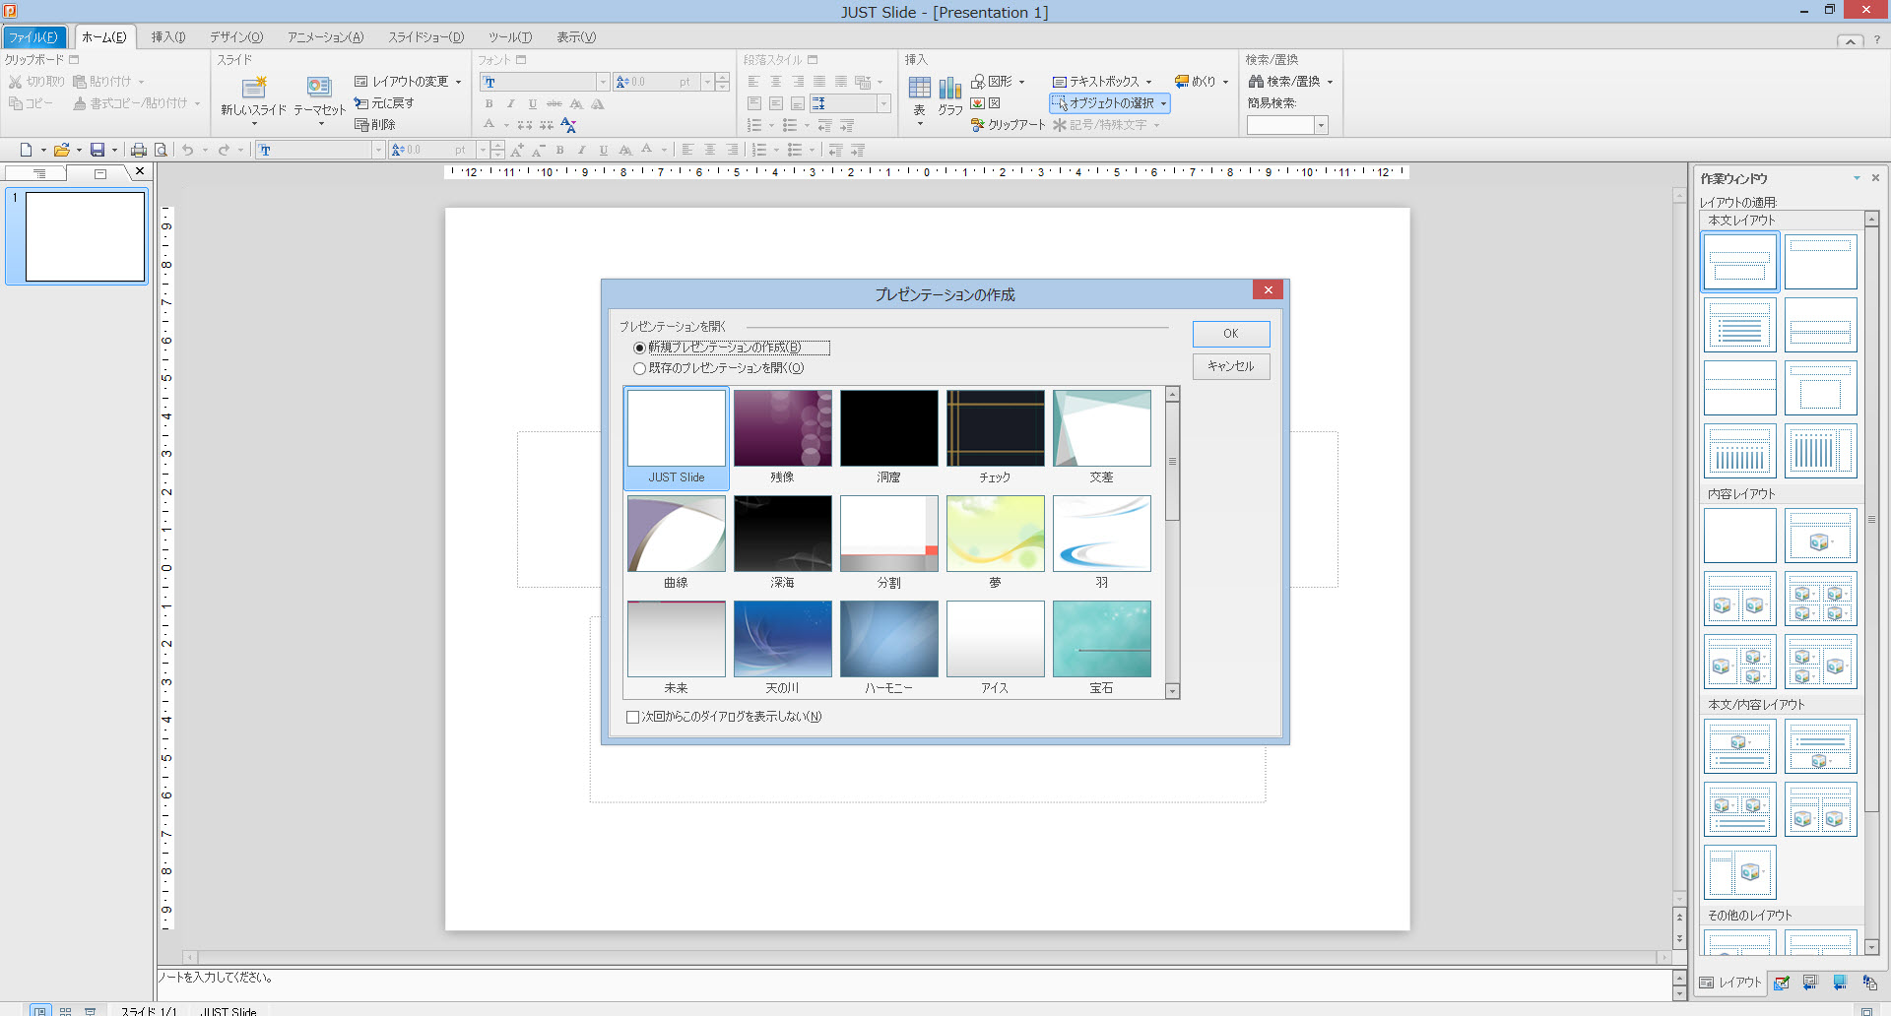Open the 挿入 menu tab
The width and height of the screenshot is (1891, 1016).
point(167,37)
